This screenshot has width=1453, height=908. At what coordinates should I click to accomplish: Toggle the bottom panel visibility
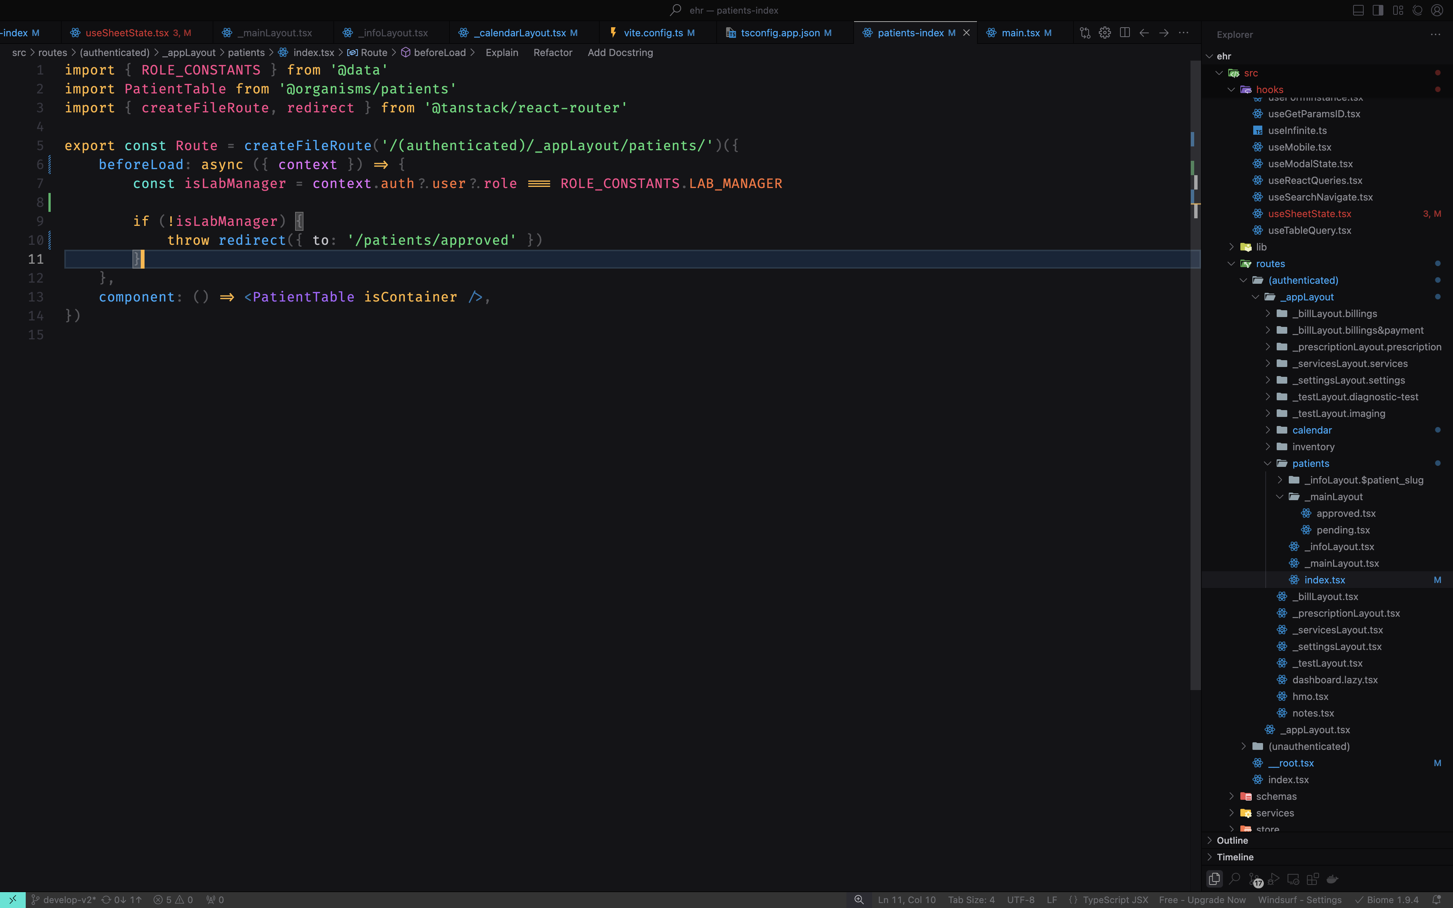1358,10
